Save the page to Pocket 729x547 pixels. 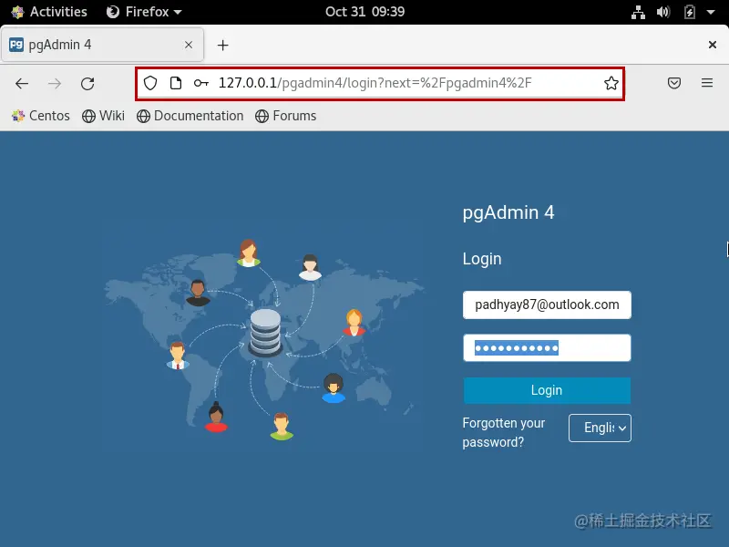pos(674,82)
